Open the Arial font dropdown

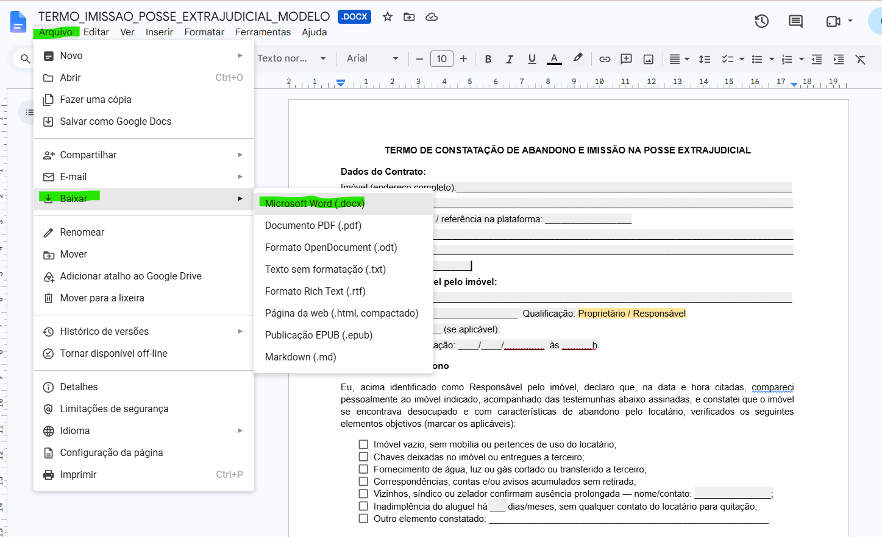click(x=372, y=58)
